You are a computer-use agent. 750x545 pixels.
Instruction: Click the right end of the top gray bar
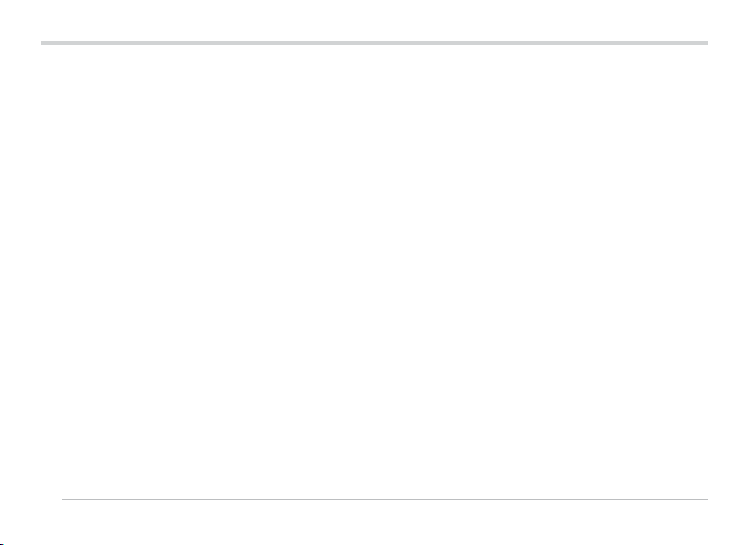pyautogui.click(x=705, y=43)
